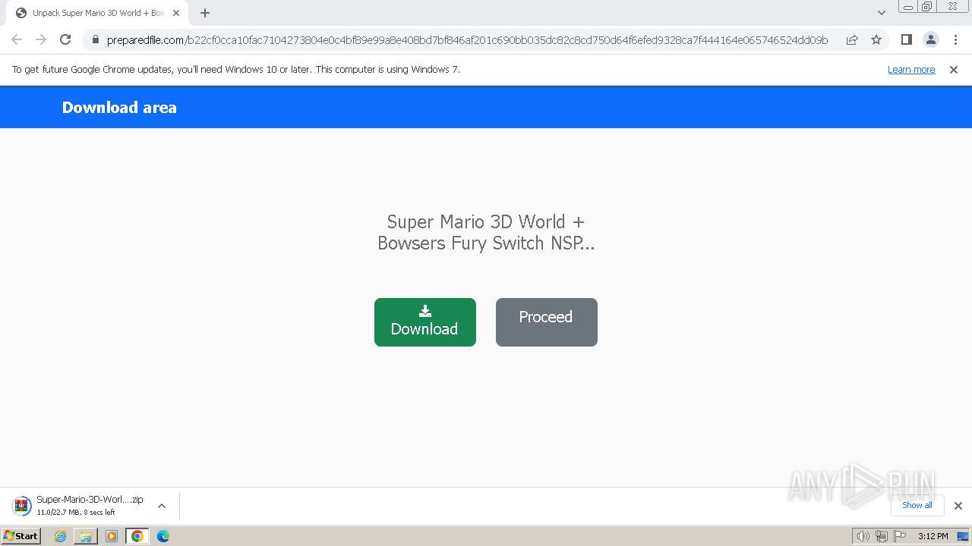This screenshot has height=546, width=972.
Task: Go forward to the next page
Action: tap(41, 39)
